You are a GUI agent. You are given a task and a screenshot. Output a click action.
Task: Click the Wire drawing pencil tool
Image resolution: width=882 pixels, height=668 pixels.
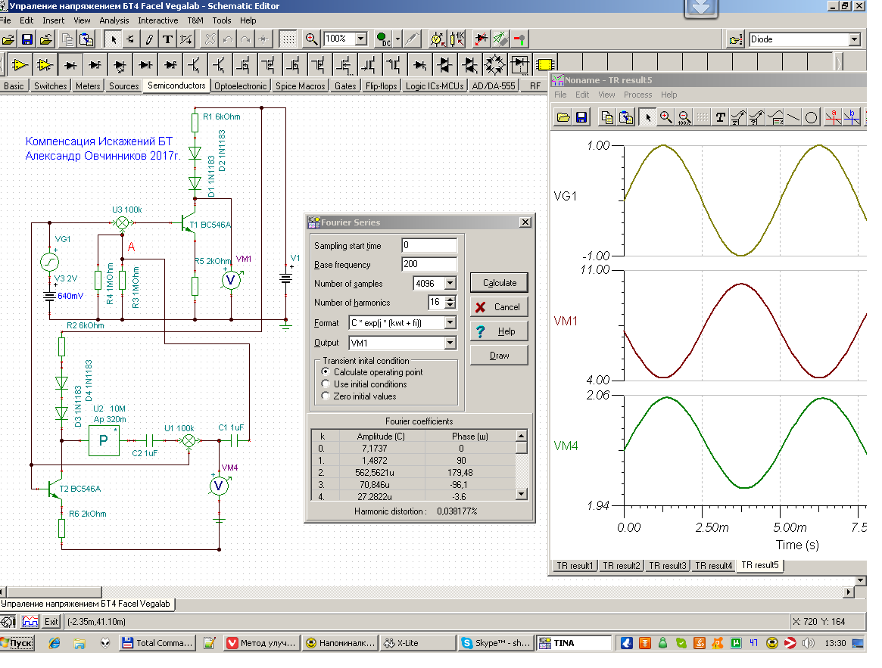149,39
